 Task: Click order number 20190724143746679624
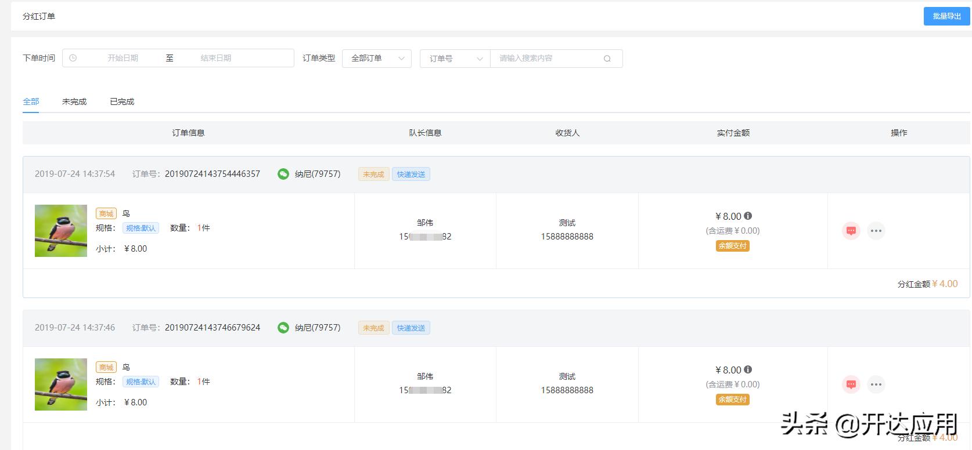coord(213,328)
